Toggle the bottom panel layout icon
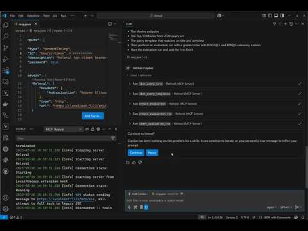Image resolution: width=308 pixels, height=231 pixels. (276, 16)
